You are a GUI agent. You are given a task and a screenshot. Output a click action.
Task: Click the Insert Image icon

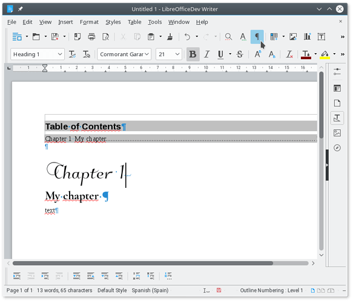click(x=293, y=37)
